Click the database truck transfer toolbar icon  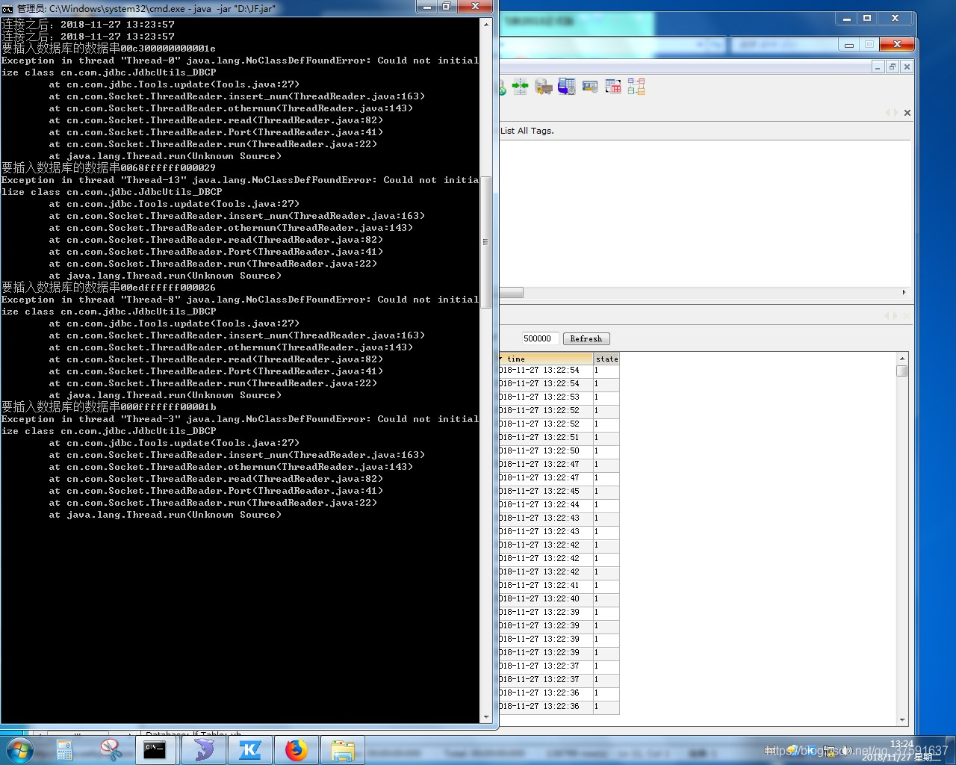pyautogui.click(x=543, y=86)
